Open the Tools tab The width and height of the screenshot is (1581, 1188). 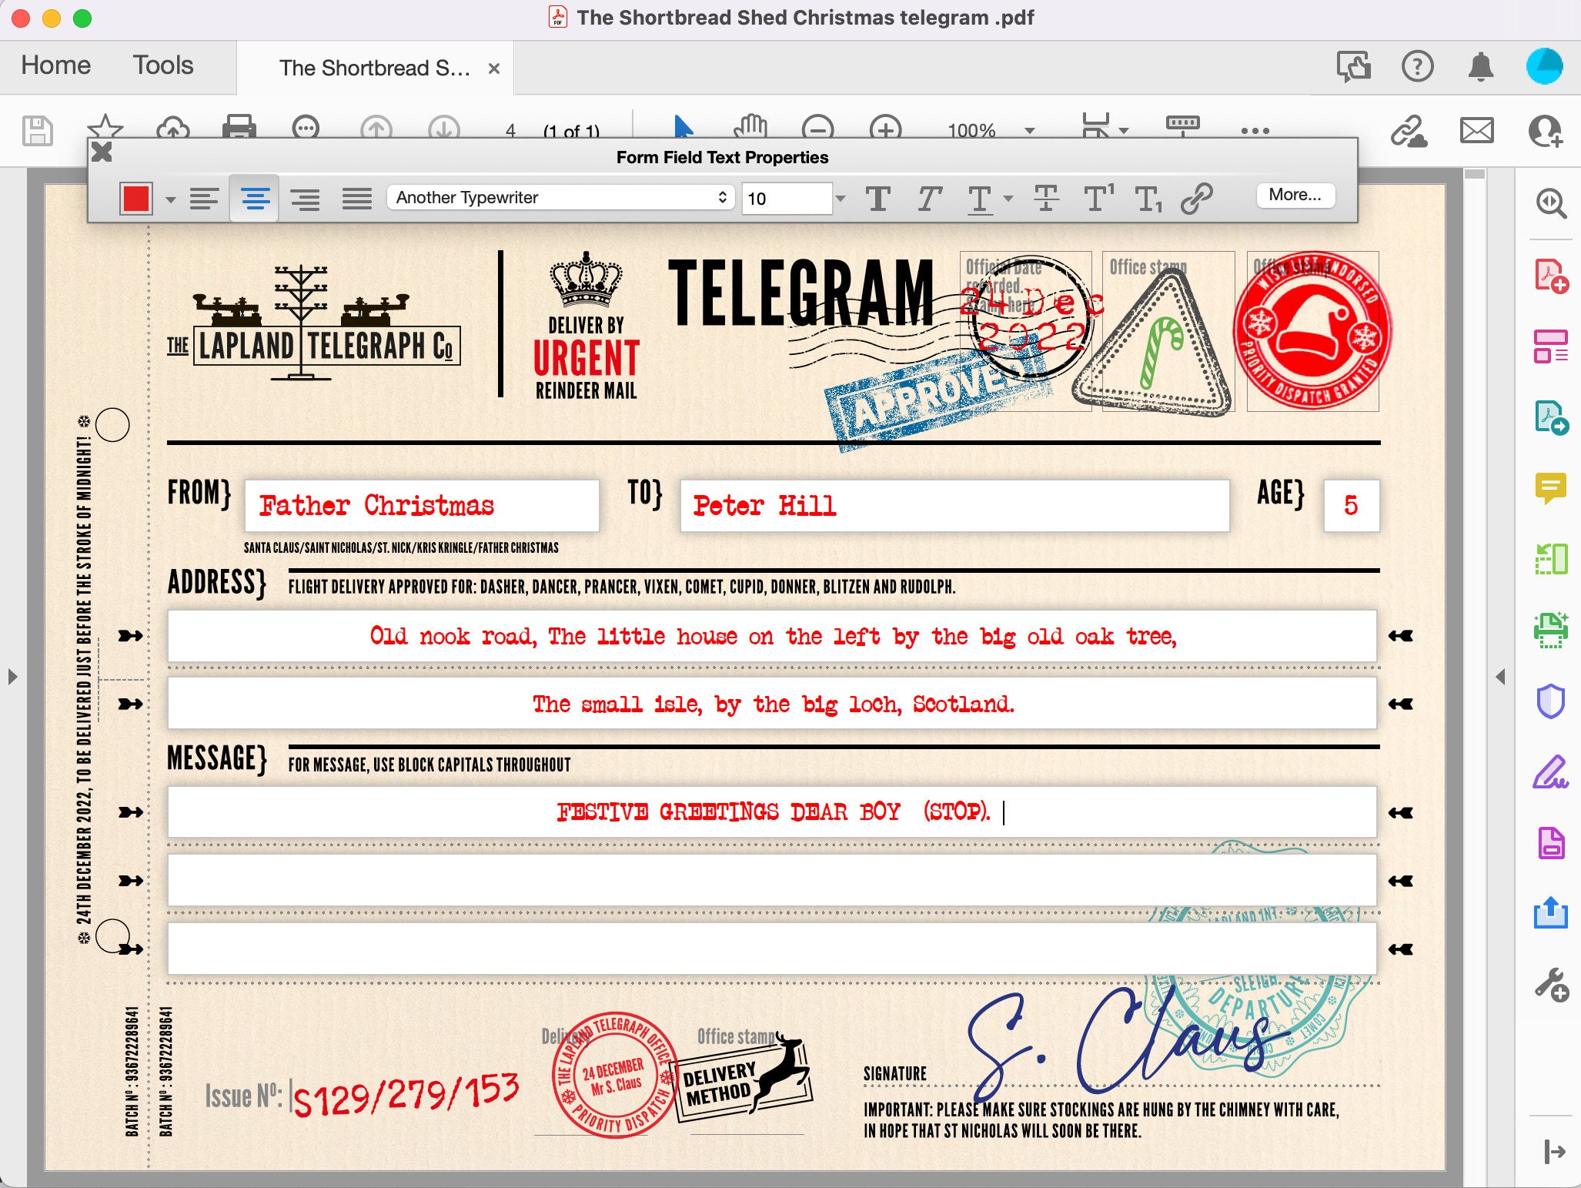162,65
